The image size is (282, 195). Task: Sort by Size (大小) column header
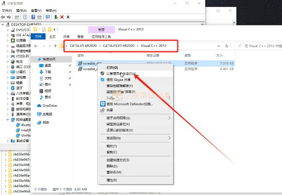(219, 55)
